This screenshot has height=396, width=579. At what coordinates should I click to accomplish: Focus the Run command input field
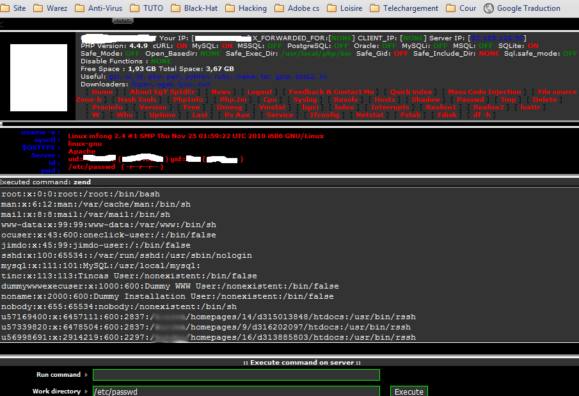pyautogui.click(x=236, y=375)
